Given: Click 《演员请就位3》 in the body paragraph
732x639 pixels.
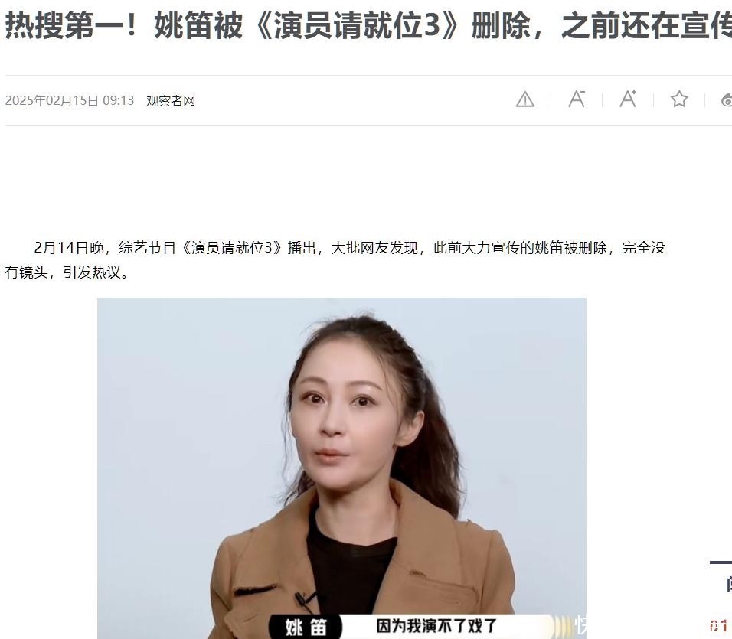Looking at the screenshot, I should [231, 248].
